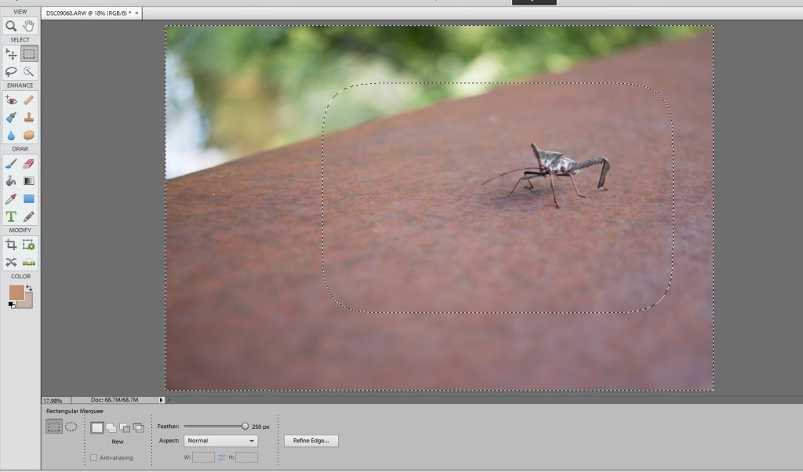Toggle the Anti-aliasing checkbox
Viewport: 803px width, 472px height.
94,457
